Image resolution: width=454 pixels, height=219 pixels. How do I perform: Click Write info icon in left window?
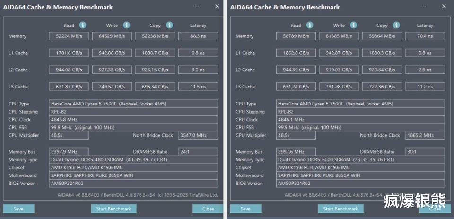pyautogui.click(x=126, y=25)
